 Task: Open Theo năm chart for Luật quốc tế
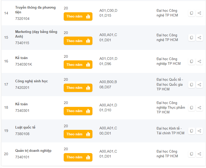coord(78,134)
